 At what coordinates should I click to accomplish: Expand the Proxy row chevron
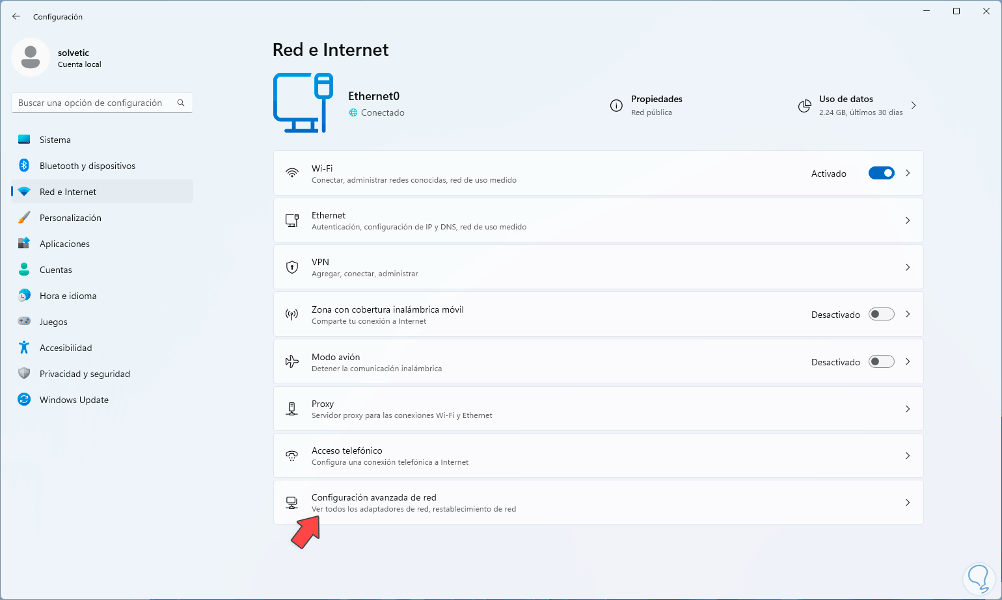tap(908, 409)
